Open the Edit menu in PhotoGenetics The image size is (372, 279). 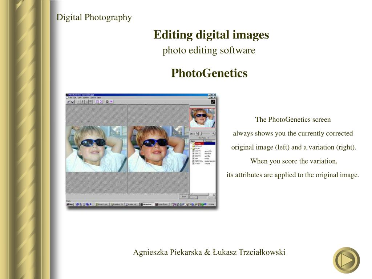[x=75, y=97]
